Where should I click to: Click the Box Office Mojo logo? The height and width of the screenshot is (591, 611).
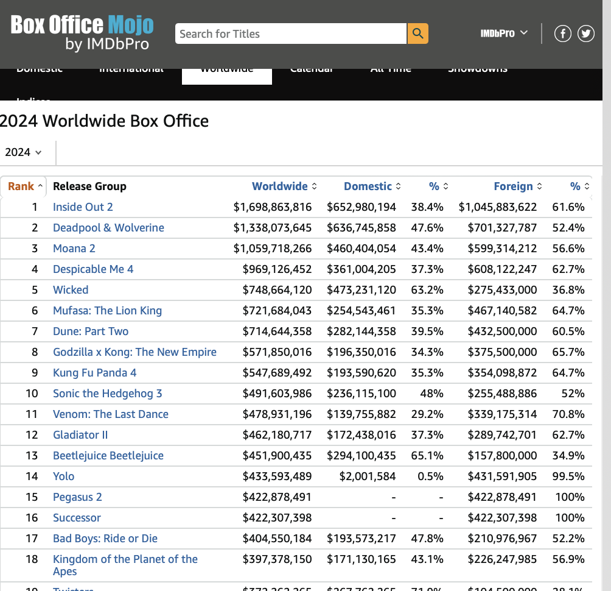click(82, 32)
